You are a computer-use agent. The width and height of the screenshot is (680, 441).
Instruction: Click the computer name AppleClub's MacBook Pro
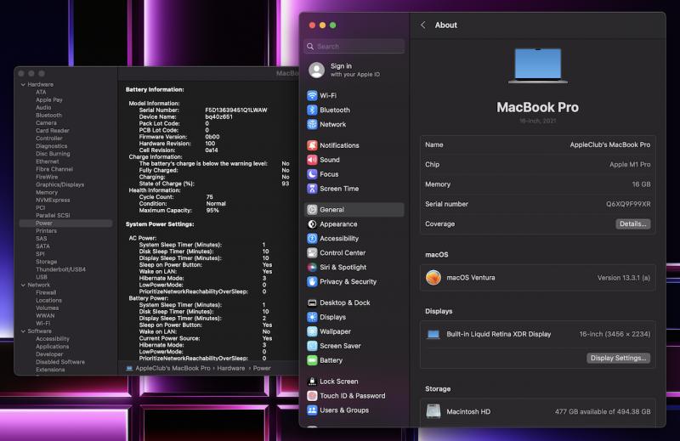[609, 144]
